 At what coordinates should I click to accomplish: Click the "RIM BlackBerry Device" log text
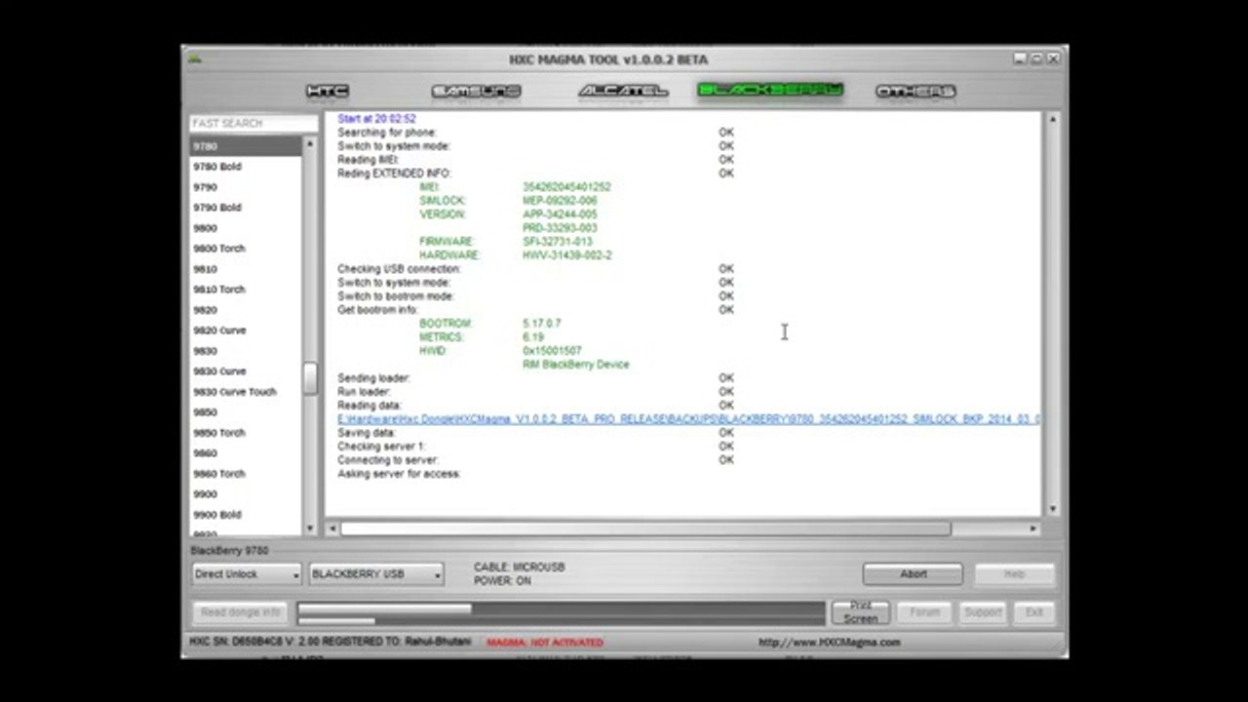click(576, 365)
